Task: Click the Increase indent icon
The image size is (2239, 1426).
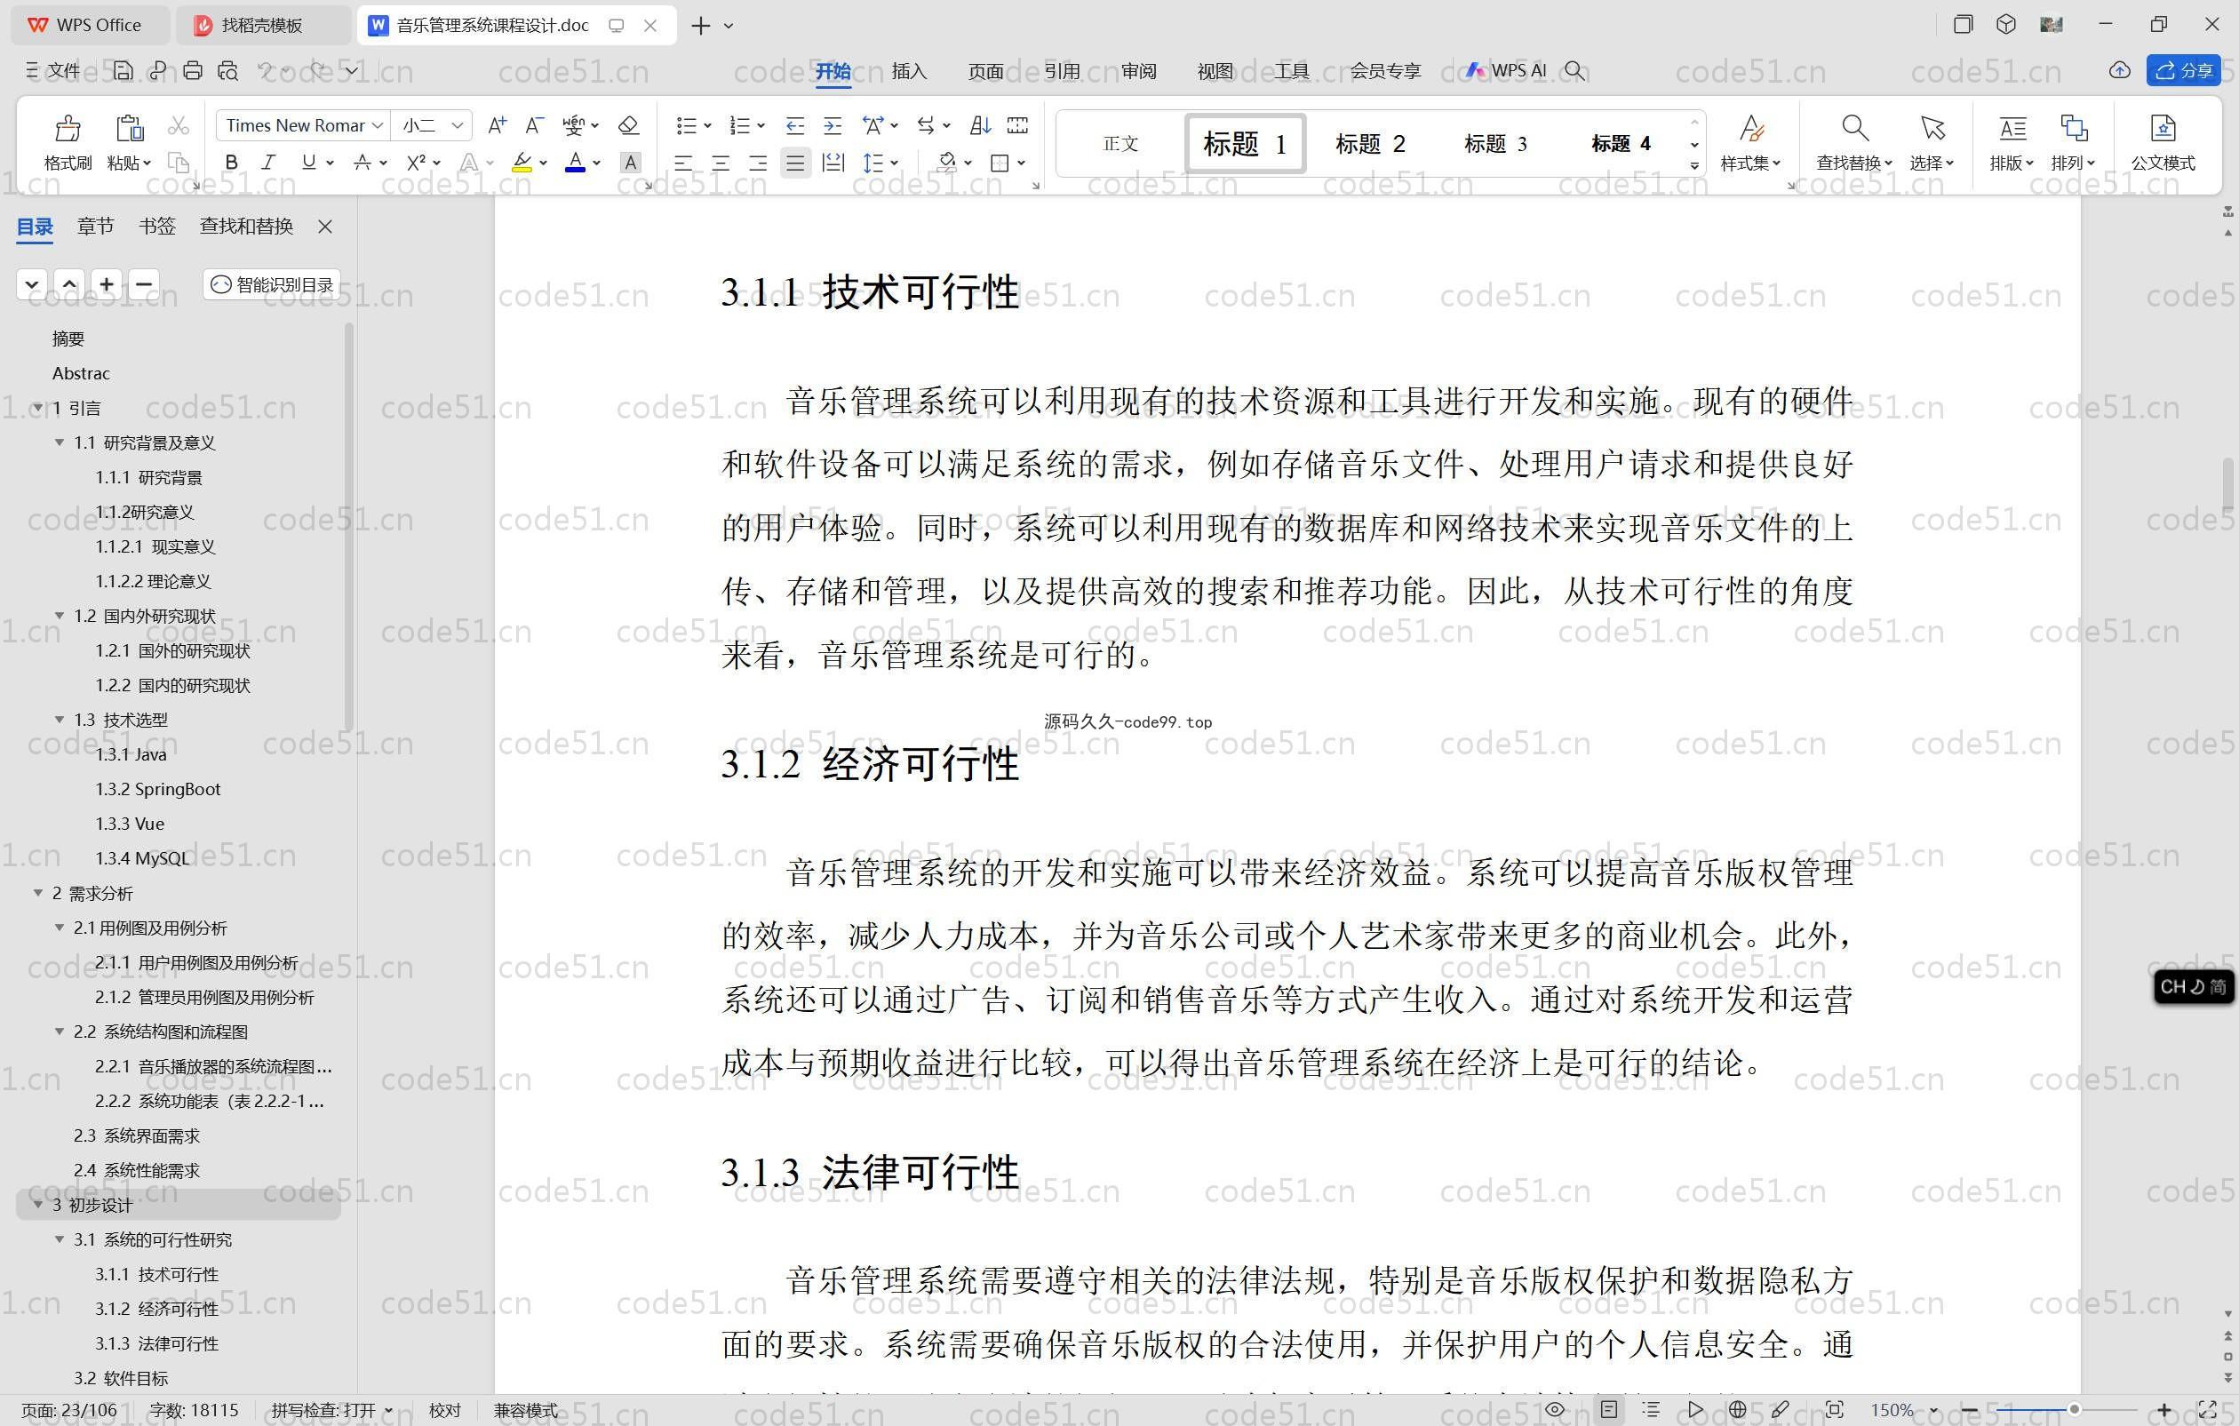Action: pos(833,125)
